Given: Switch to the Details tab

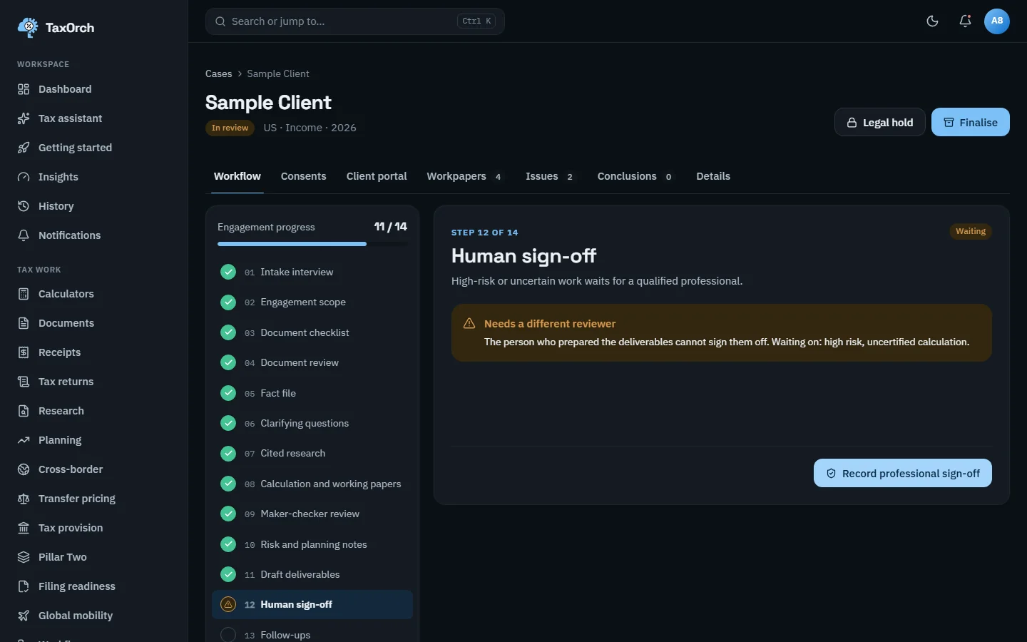Looking at the screenshot, I should (x=713, y=176).
